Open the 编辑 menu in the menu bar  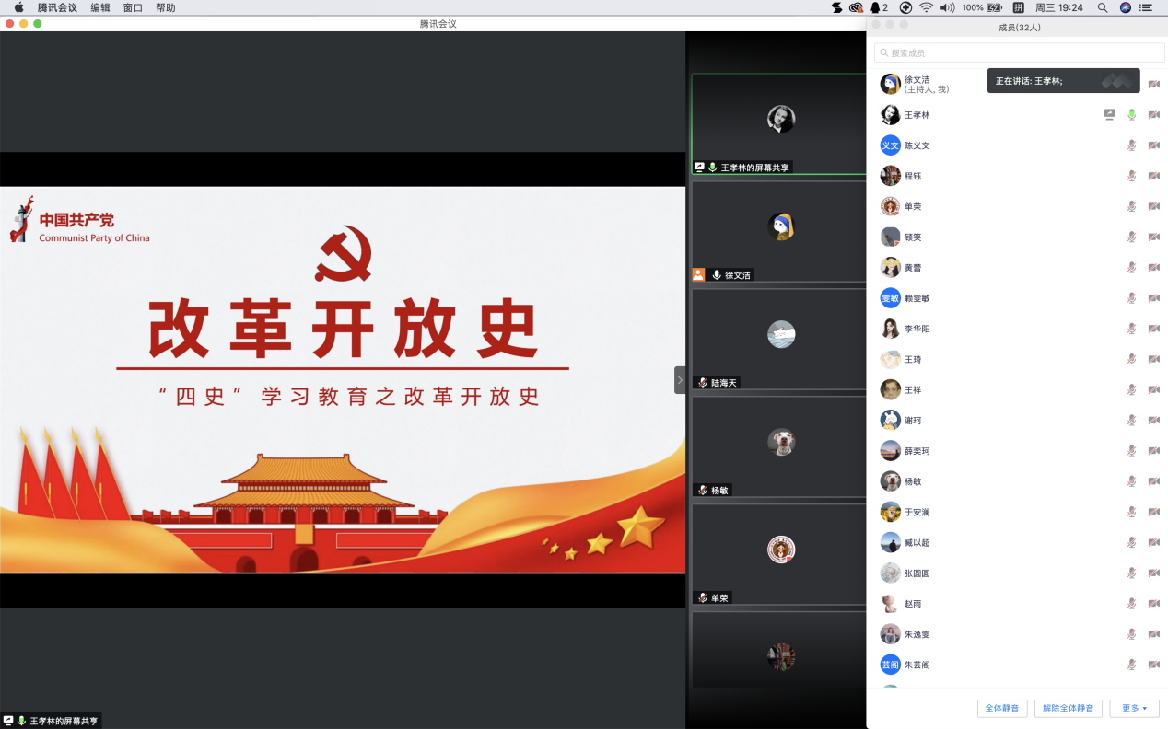pos(100,7)
